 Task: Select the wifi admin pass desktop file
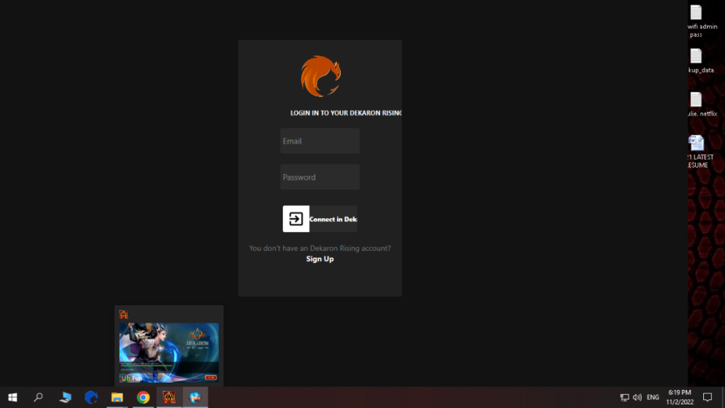tap(702, 21)
